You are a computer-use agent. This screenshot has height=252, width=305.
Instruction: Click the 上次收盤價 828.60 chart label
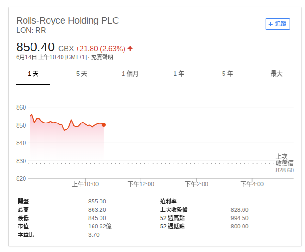[x=284, y=163]
